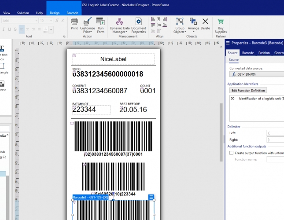Screen dimensions: 284x220
Task: Expand the Customize Print dropdown
Action: [87, 32]
